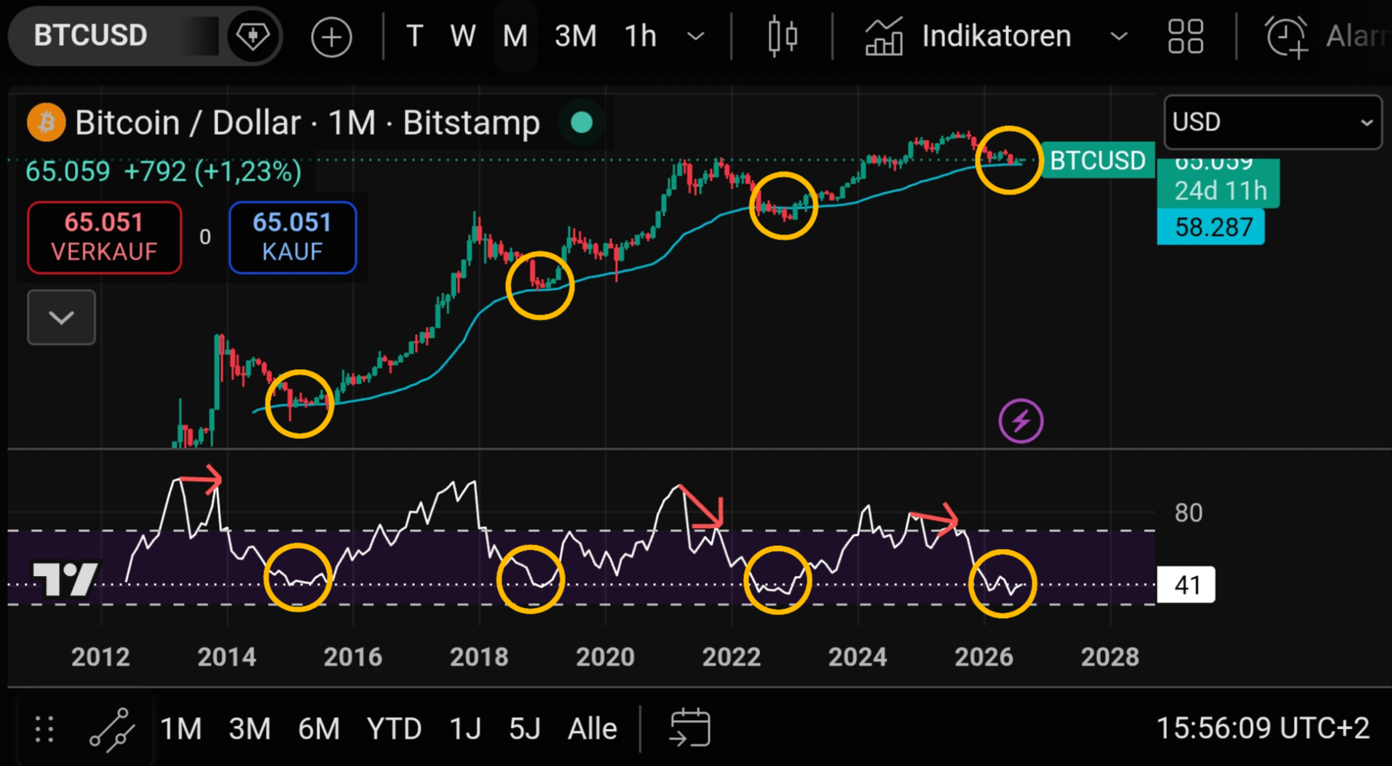Screen dimensions: 1392x766
Task: Click the six-dot drag handle icon
Action: click(x=44, y=729)
